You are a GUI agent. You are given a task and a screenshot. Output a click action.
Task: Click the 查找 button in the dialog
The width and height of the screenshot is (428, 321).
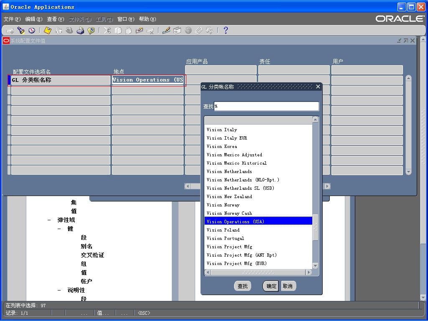(x=243, y=286)
